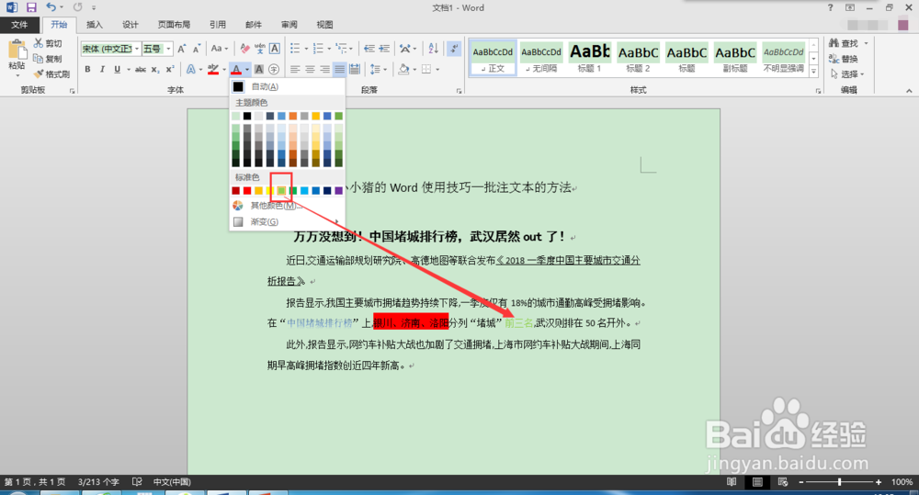919x495 pixels.
Task: Adjust the zoom slider handle
Action: pos(839,481)
